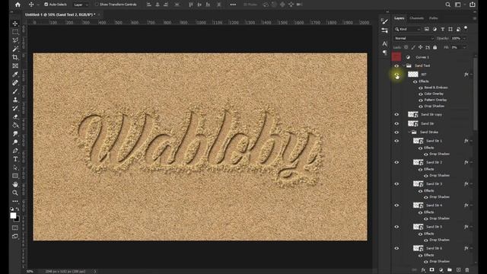Collapse the Sand Text group
Viewport: 487px width, 274px height.
tap(404, 65)
